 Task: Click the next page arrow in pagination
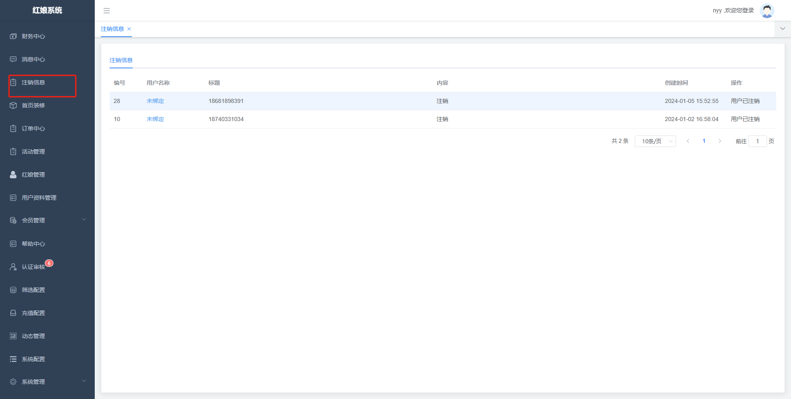(x=720, y=141)
